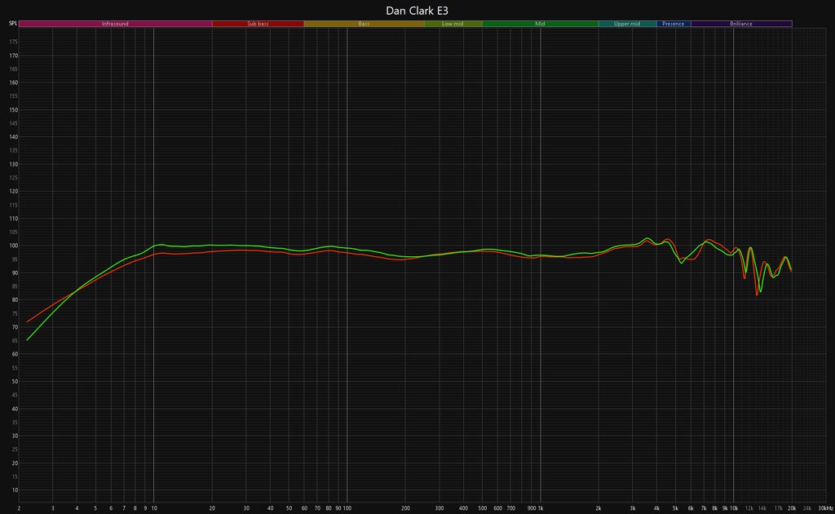Click the 1k mark on frequency axis
Image resolution: width=835 pixels, height=514 pixels.
tap(540, 507)
